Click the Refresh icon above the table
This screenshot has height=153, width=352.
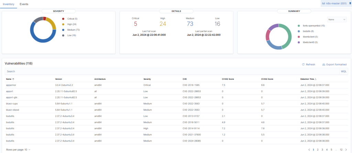[x=303, y=64]
